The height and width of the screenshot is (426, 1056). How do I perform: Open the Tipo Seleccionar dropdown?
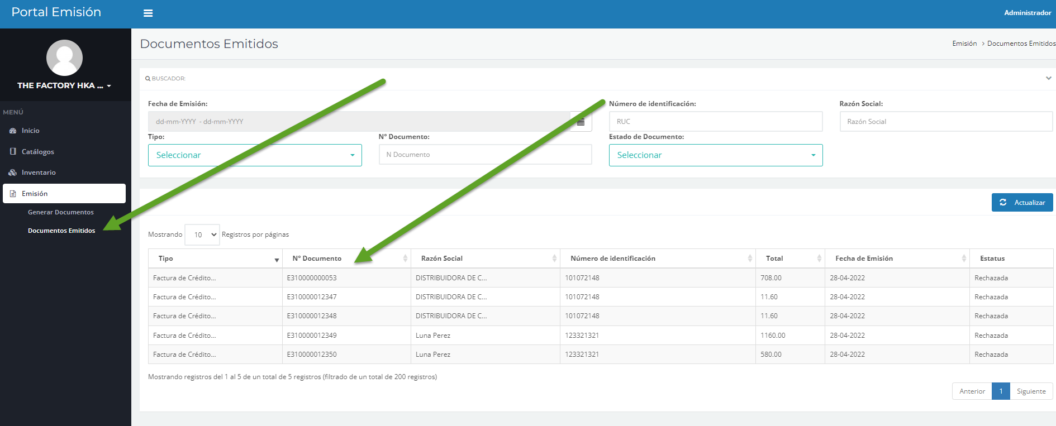(255, 155)
